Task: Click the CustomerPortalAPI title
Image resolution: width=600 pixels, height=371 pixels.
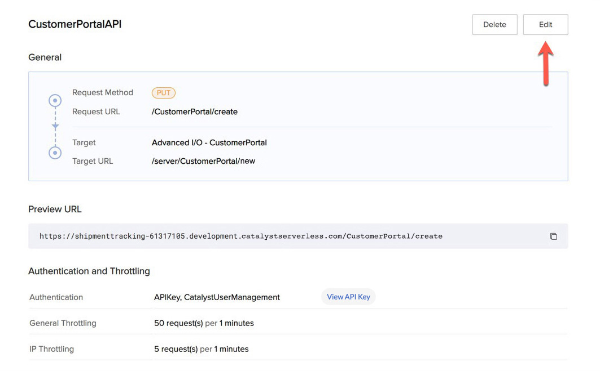Action: [75, 24]
